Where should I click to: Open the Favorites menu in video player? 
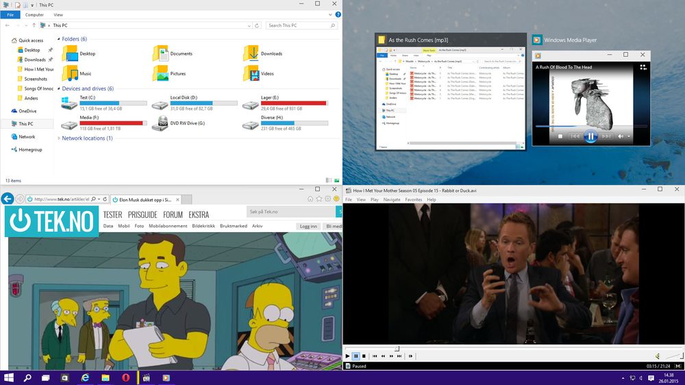(413, 200)
